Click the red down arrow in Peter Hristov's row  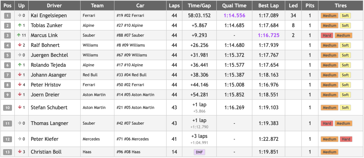pyautogui.click(x=20, y=85)
